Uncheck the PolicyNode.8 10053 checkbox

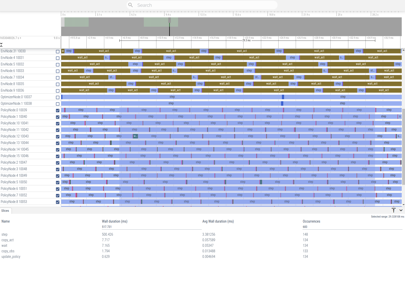(58, 202)
